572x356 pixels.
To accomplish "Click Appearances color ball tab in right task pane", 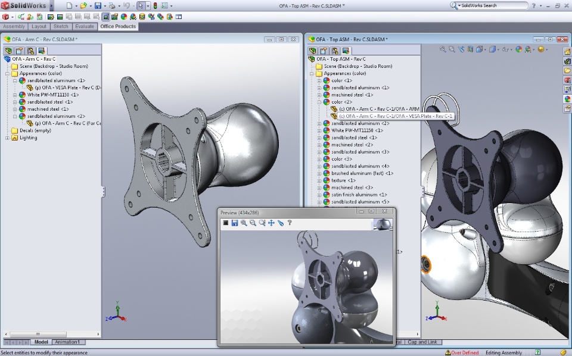I will tap(567, 99).
